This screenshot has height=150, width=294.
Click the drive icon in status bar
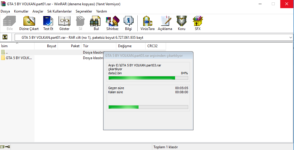(2, 147)
